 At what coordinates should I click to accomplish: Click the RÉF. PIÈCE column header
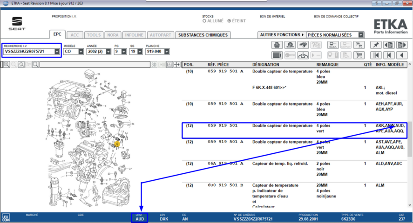pos(218,65)
